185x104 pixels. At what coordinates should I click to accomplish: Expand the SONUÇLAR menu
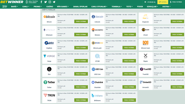[152, 7]
